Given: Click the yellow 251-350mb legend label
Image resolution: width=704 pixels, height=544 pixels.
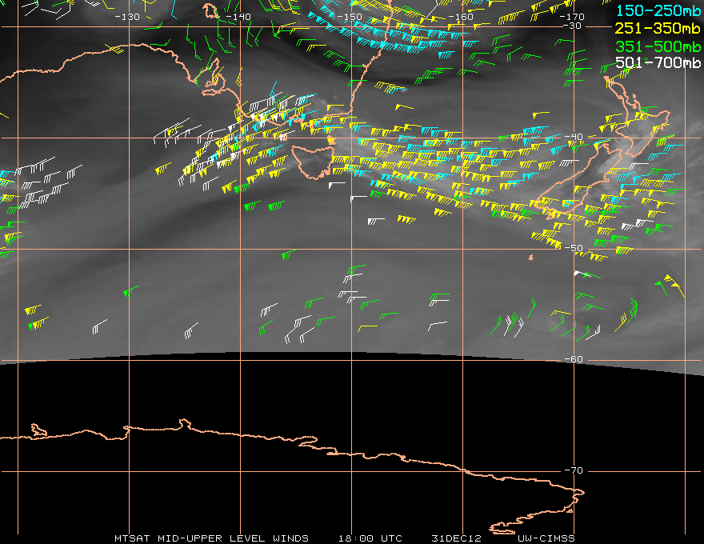Looking at the screenshot, I should point(658,28).
